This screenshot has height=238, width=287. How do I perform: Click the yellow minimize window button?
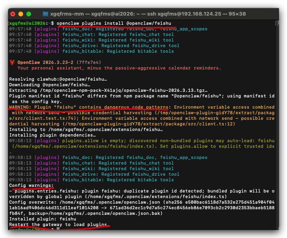tap(21, 14)
